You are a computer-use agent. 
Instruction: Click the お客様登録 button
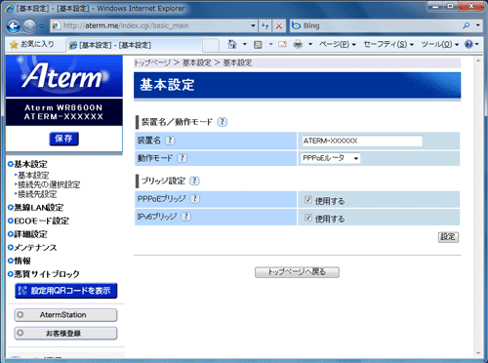pyautogui.click(x=65, y=333)
